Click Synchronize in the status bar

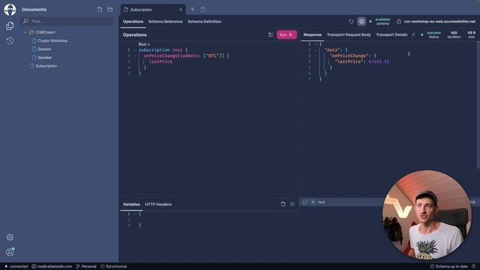(x=113, y=266)
